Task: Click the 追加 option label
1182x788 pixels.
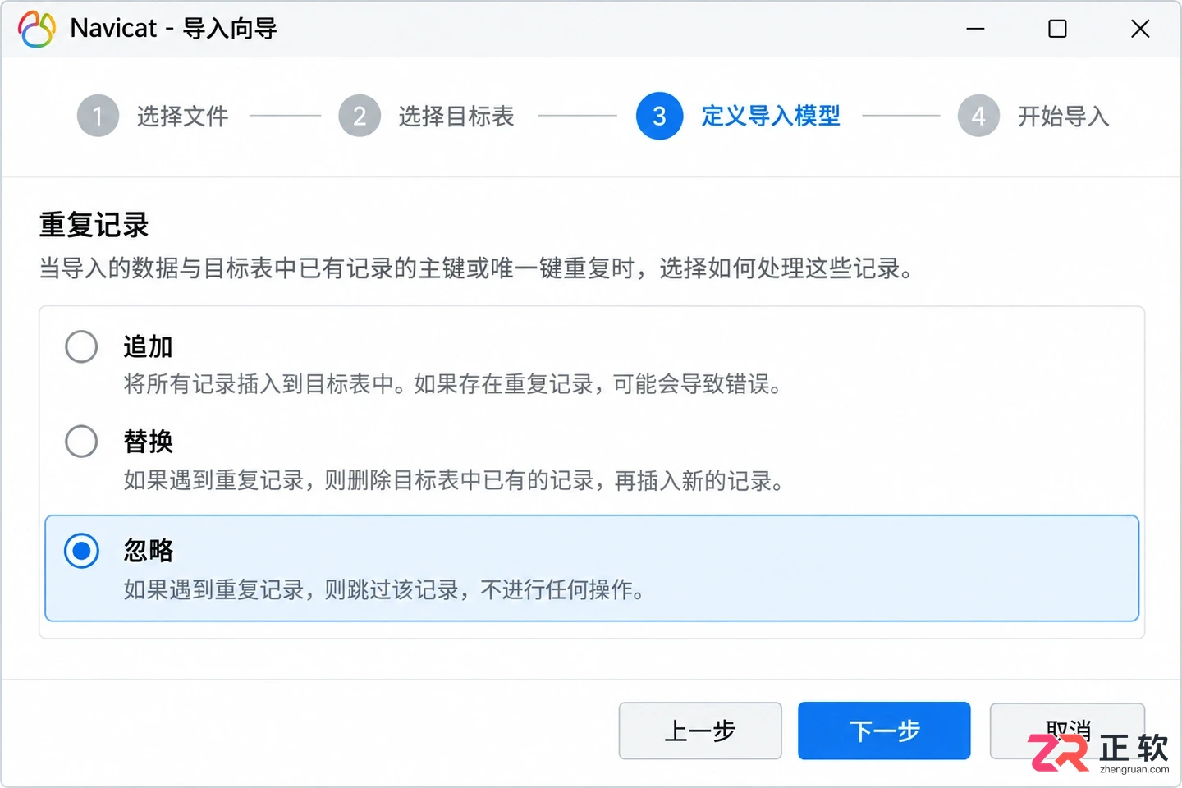Action: pyautogui.click(x=149, y=346)
